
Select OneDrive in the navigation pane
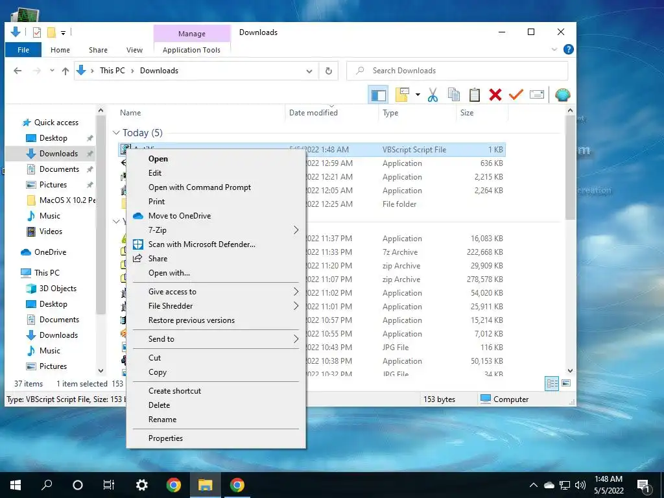(x=50, y=252)
